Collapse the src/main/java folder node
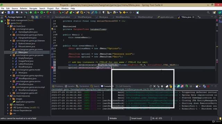The image size is (222, 124). 8,26
